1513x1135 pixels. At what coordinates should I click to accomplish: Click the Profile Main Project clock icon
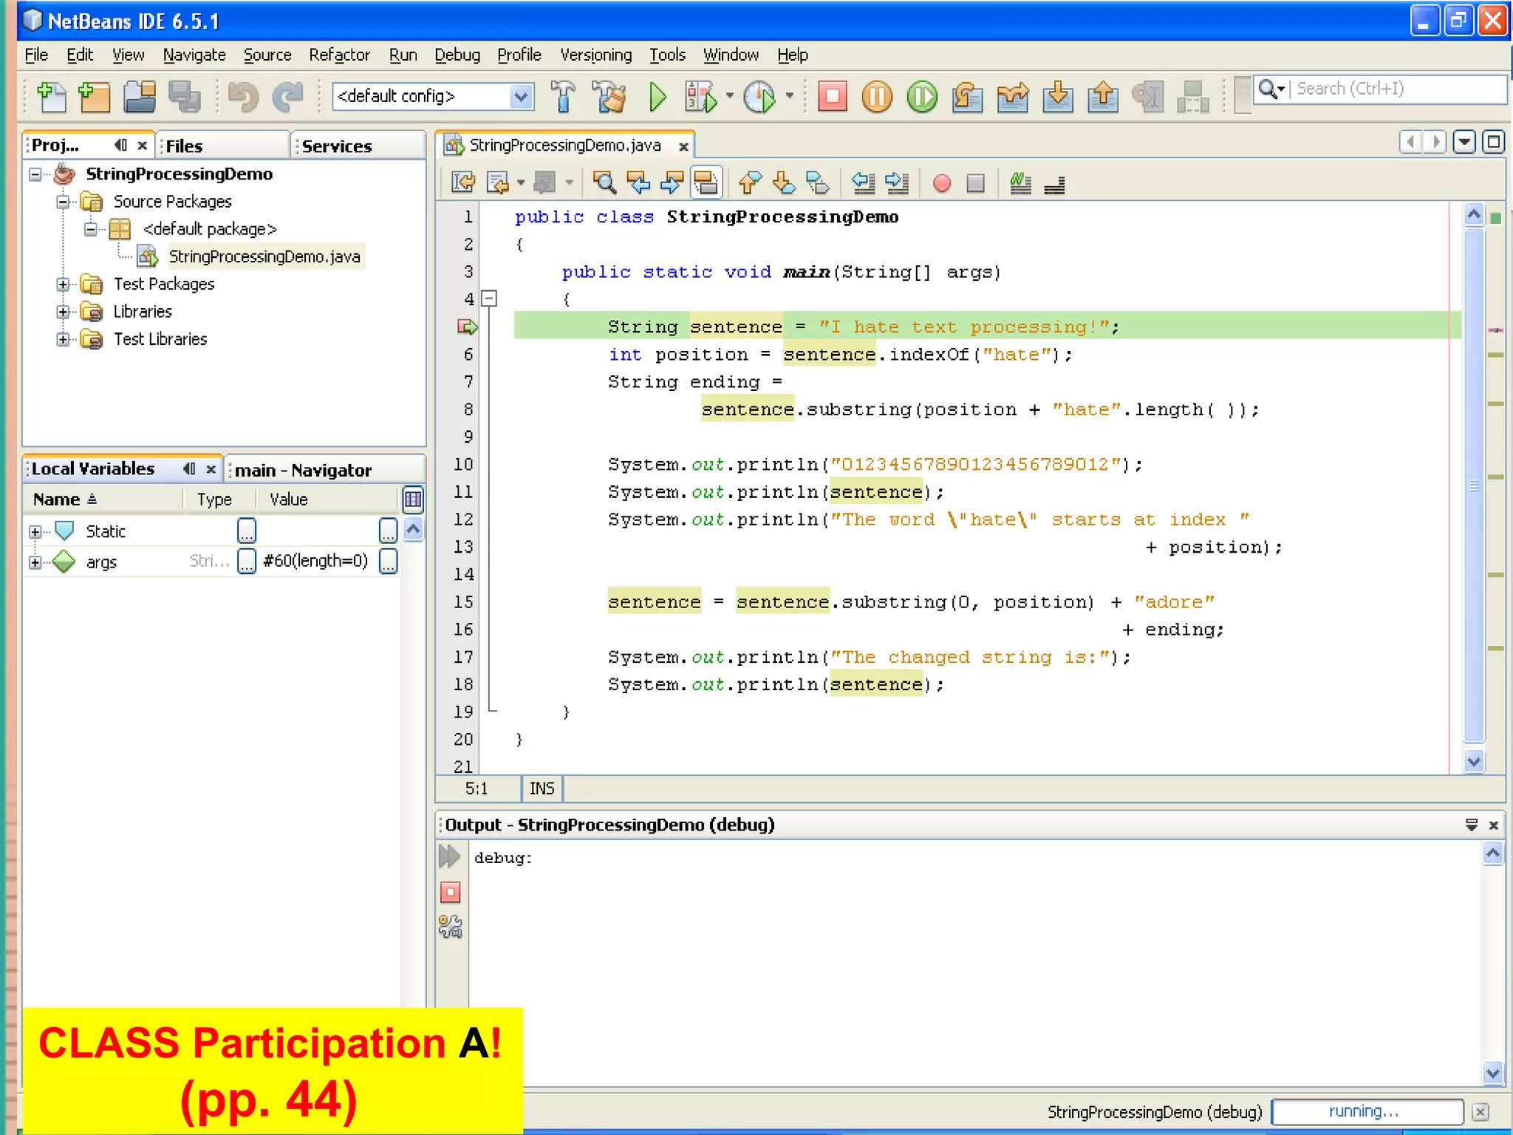click(759, 97)
